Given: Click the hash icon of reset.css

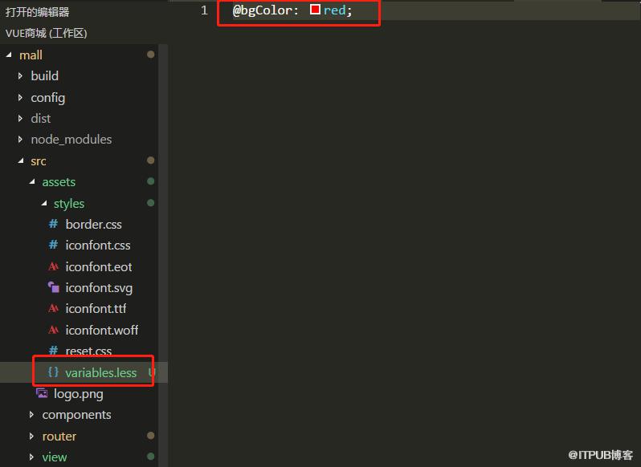Looking at the screenshot, I should (x=53, y=350).
